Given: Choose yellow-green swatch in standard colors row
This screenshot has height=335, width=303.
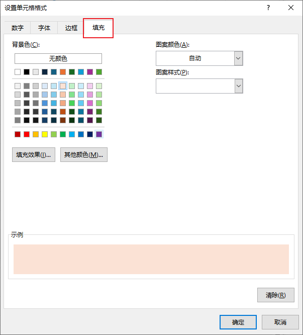Looking at the screenshot, I should 54,134.
